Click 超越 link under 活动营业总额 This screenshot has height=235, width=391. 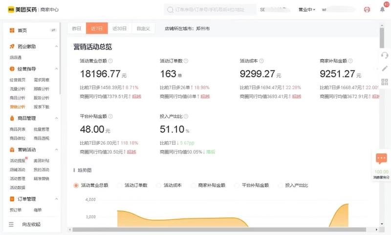136,96
